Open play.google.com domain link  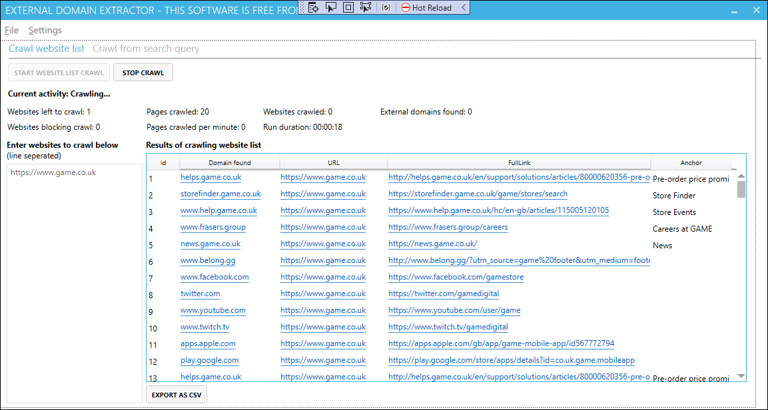209,360
